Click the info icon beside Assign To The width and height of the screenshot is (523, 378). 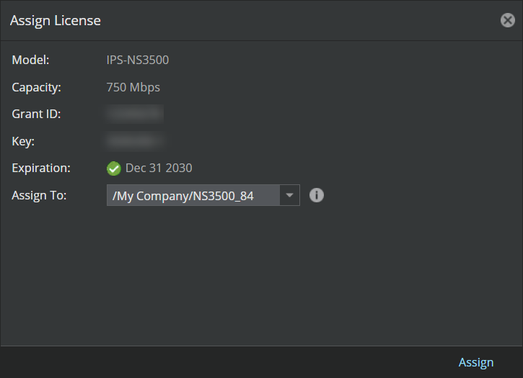coord(317,195)
